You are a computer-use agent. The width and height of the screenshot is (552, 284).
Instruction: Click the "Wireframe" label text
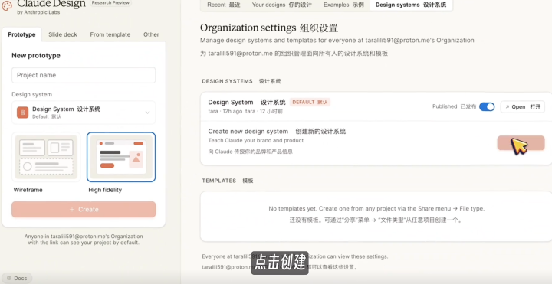[x=28, y=190]
